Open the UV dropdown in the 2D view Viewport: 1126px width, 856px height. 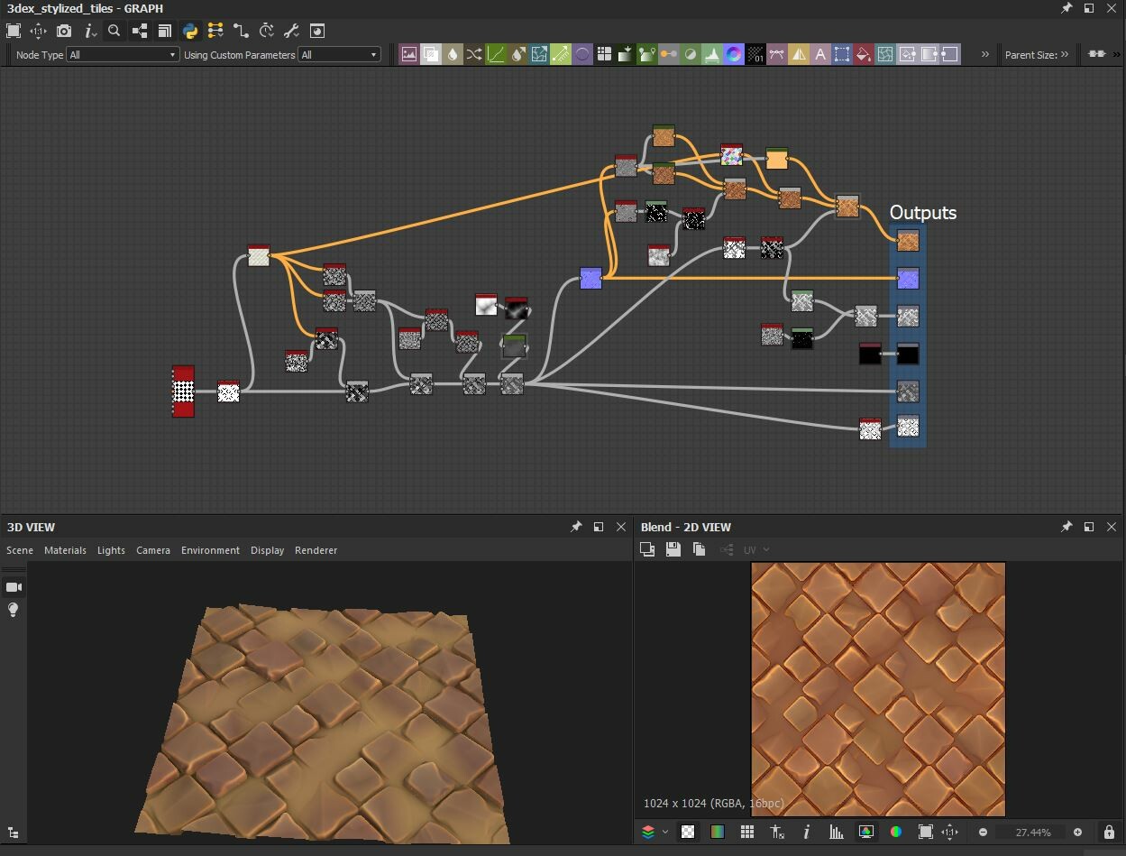click(754, 548)
